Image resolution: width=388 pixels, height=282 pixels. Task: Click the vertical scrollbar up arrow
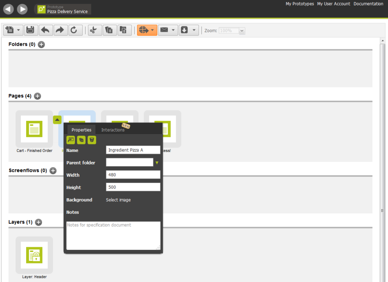(383, 41)
